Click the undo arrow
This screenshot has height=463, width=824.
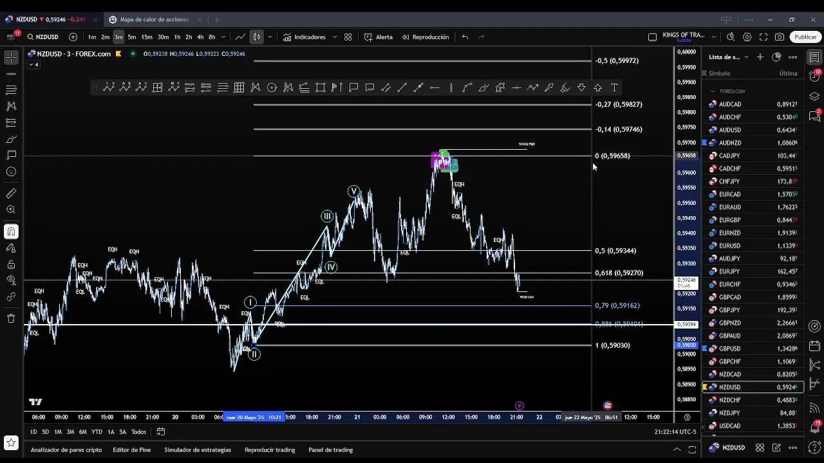(x=465, y=37)
